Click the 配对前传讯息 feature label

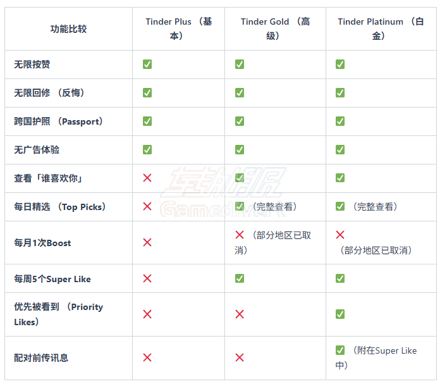pos(41,358)
